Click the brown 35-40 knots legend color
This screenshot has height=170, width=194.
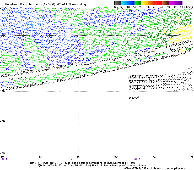pyautogui.click(x=165, y=3)
